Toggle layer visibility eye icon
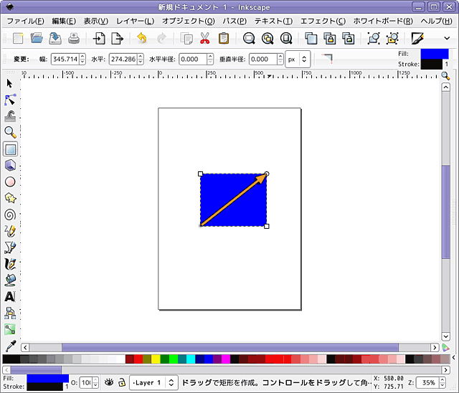The image size is (459, 393). [x=109, y=382]
